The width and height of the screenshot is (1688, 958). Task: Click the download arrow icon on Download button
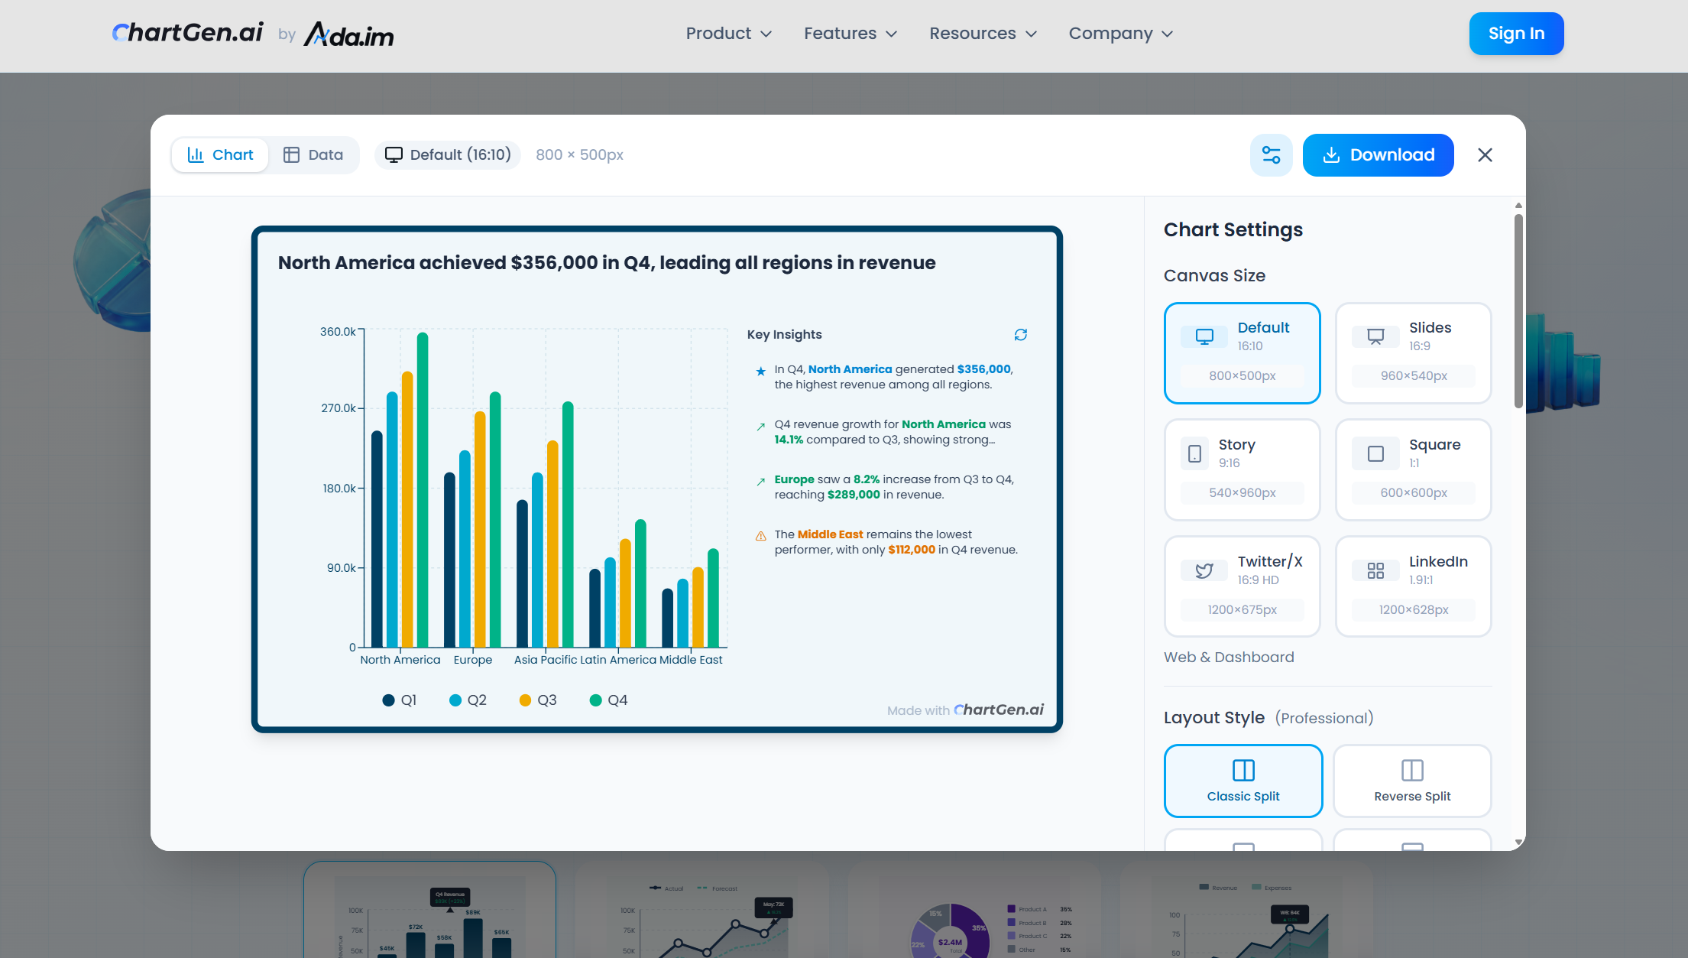(1332, 154)
